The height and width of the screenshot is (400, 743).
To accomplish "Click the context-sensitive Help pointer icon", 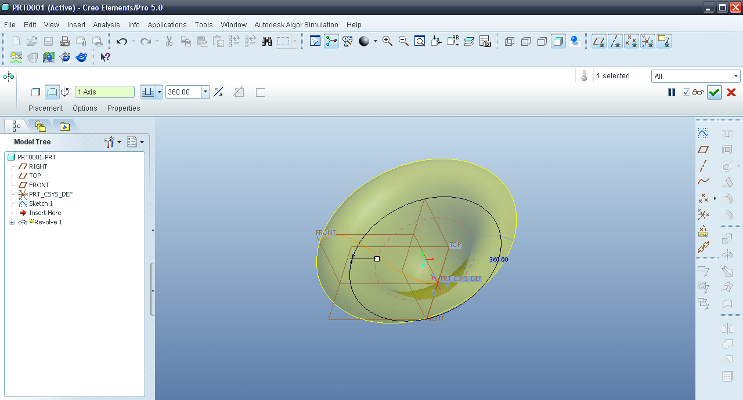I will [x=105, y=57].
